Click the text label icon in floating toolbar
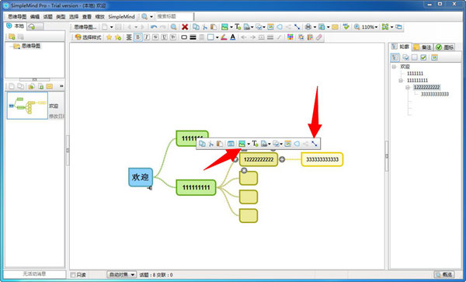The width and height of the screenshot is (466, 282). [255, 144]
